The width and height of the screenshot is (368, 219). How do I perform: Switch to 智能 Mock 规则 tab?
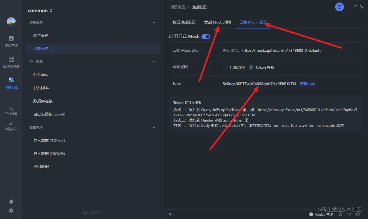(x=217, y=22)
